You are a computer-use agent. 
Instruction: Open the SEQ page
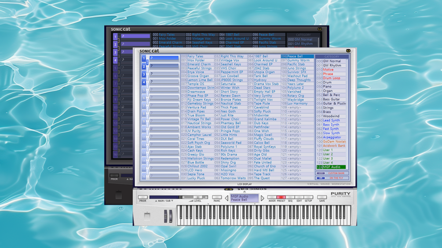coord(290,197)
